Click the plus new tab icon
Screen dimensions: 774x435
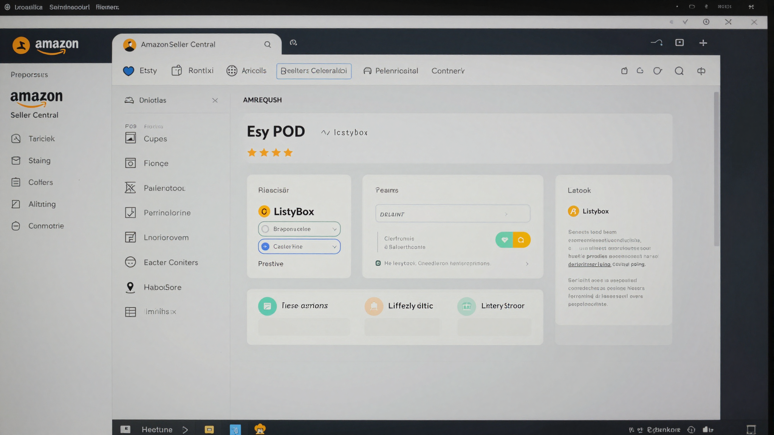point(703,43)
